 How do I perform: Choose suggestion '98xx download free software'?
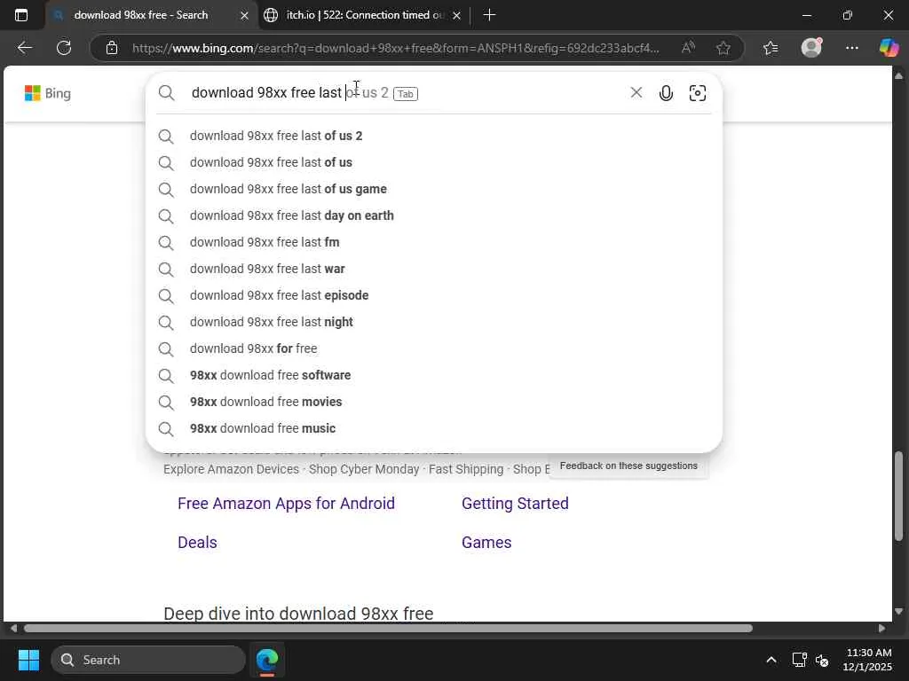pos(433,375)
